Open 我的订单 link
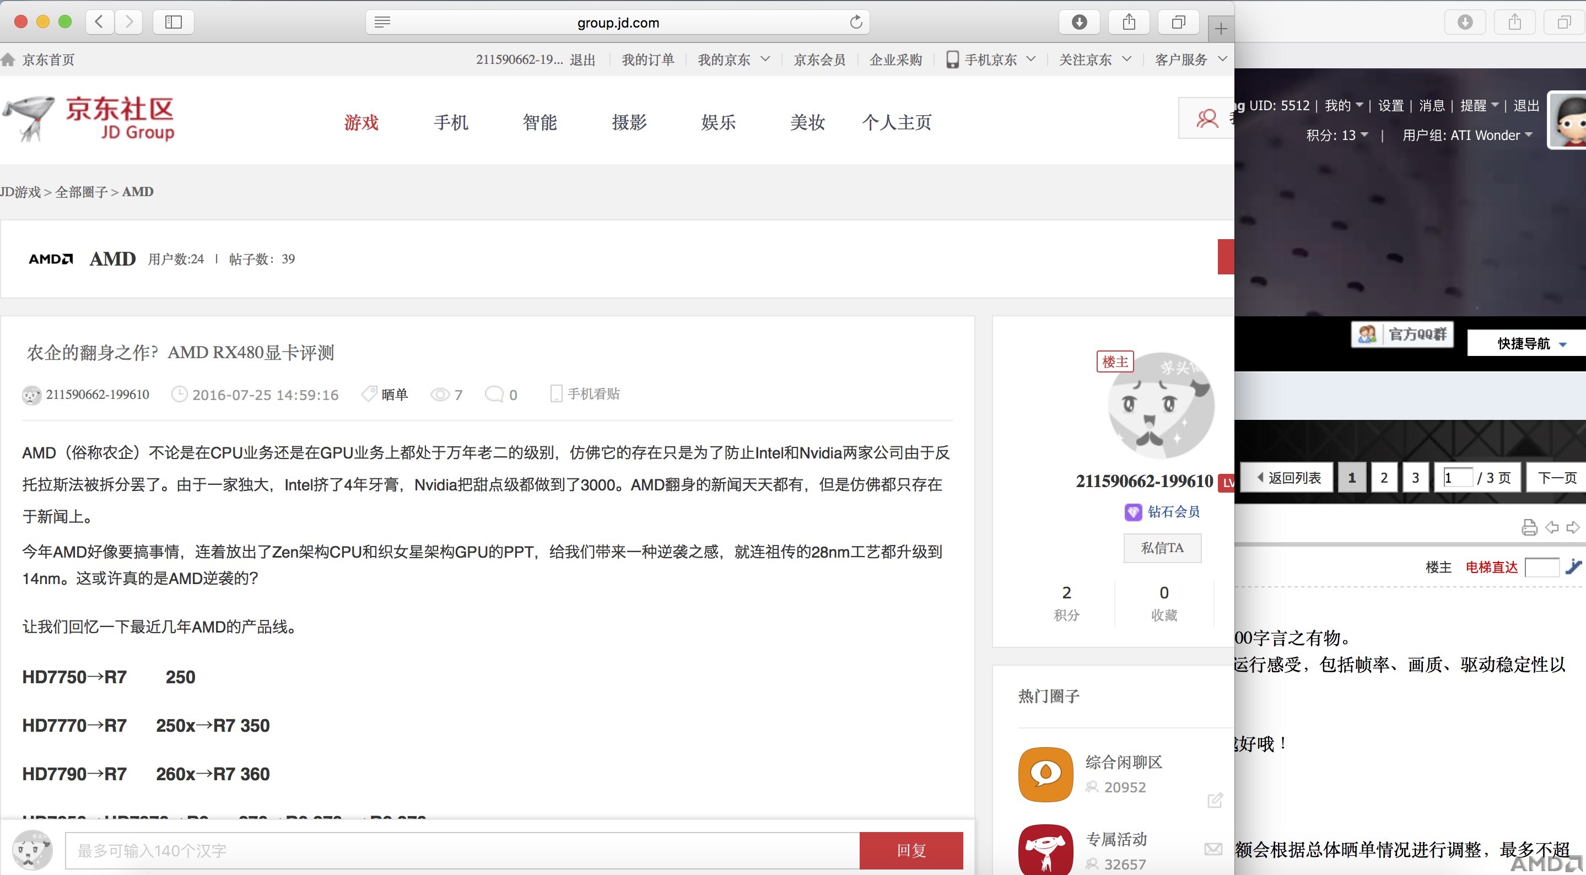 [648, 60]
